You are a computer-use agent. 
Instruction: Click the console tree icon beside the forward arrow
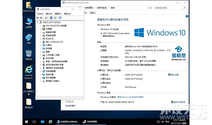(x=46, y=18)
